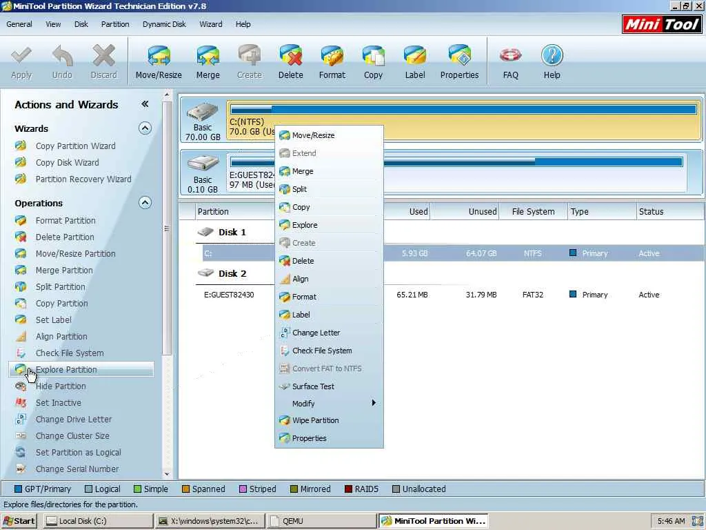Image resolution: width=706 pixels, height=530 pixels.
Task: Choose Wipe Partition in context menu
Action: (x=329, y=420)
